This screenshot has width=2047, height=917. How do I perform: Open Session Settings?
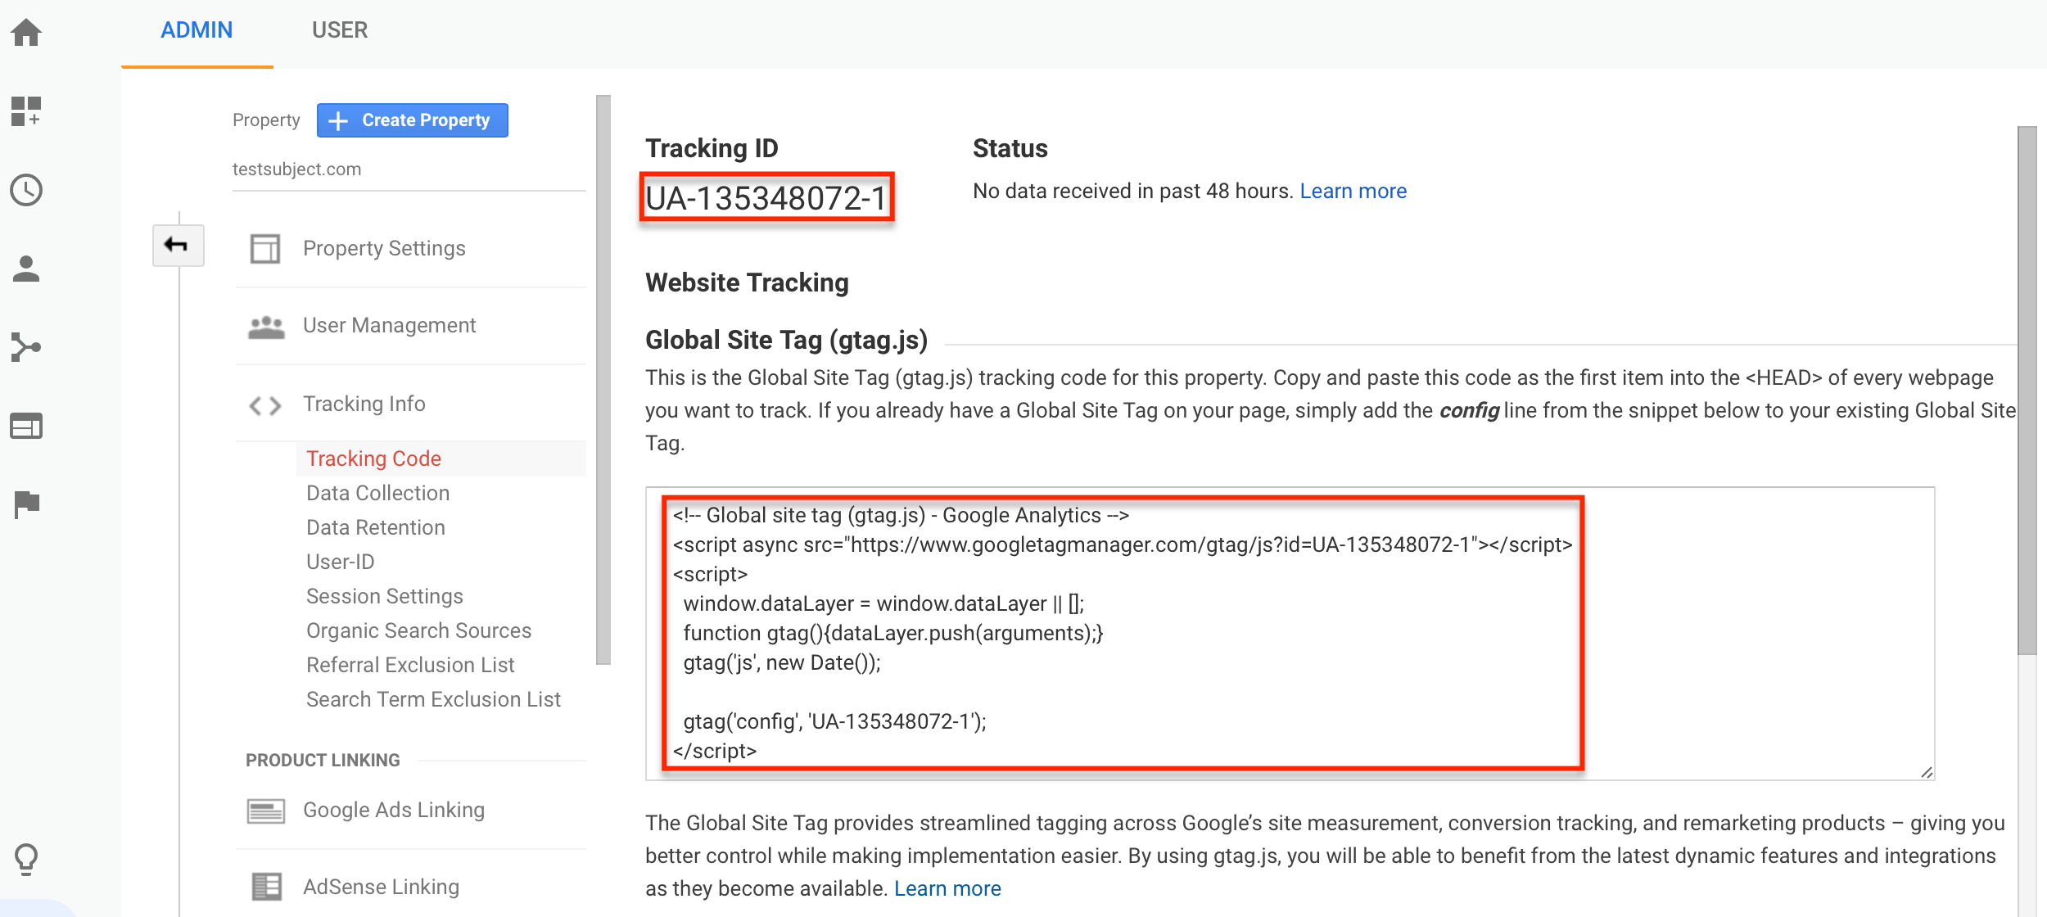385,596
